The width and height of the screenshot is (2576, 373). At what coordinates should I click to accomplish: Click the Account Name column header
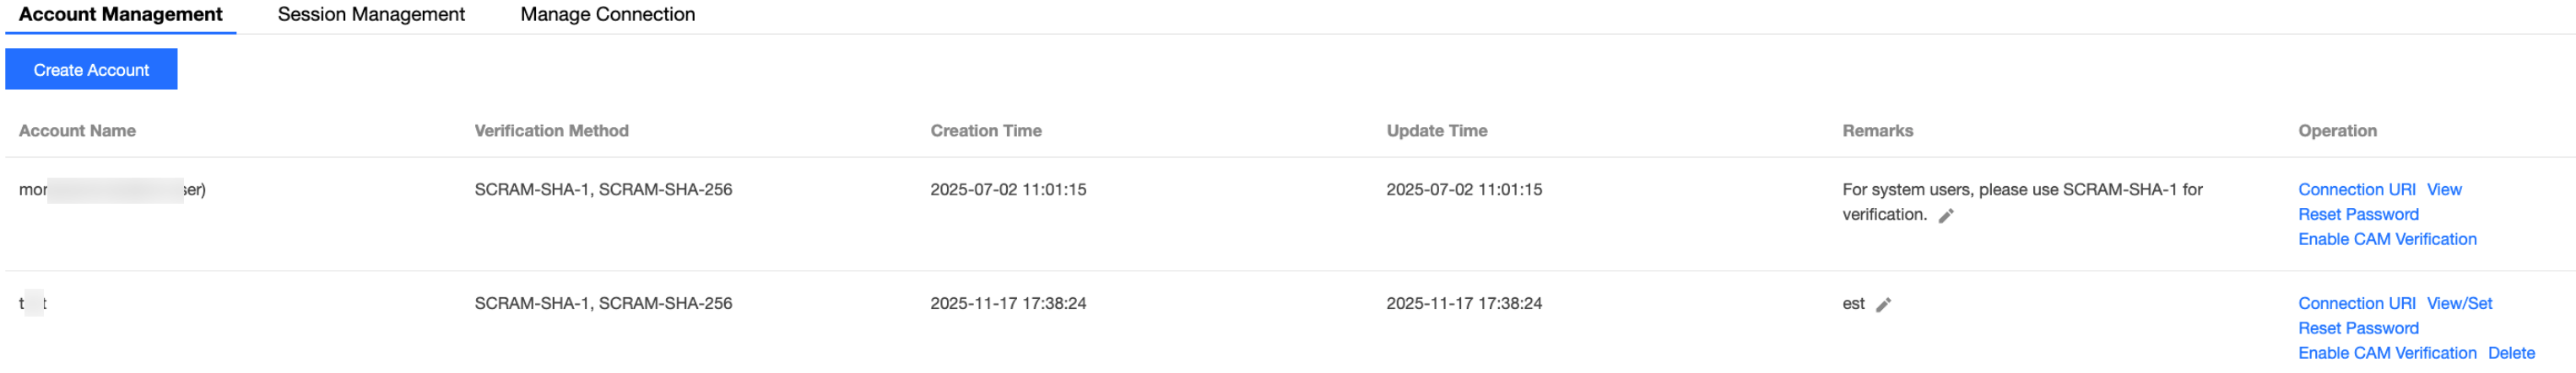77,131
